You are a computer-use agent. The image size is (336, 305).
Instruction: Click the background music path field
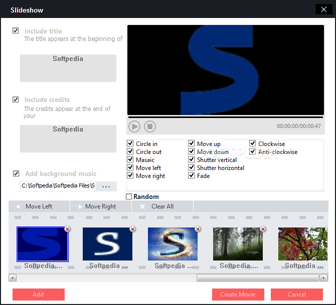click(58, 186)
